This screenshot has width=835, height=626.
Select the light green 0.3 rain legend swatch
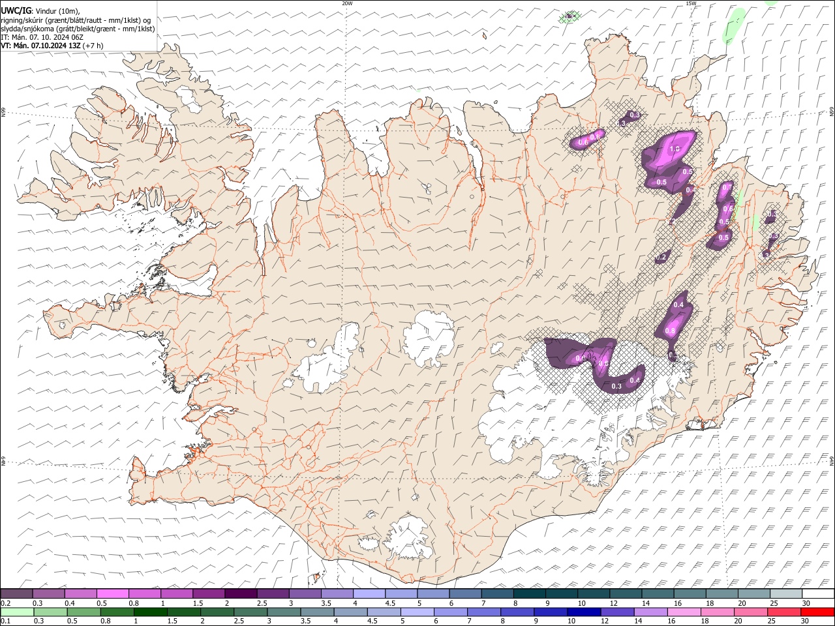coord(50,612)
